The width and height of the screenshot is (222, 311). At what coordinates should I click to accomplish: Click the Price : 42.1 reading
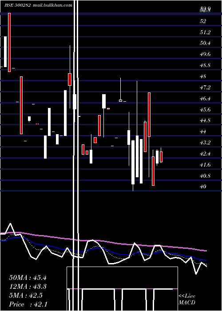(28, 304)
